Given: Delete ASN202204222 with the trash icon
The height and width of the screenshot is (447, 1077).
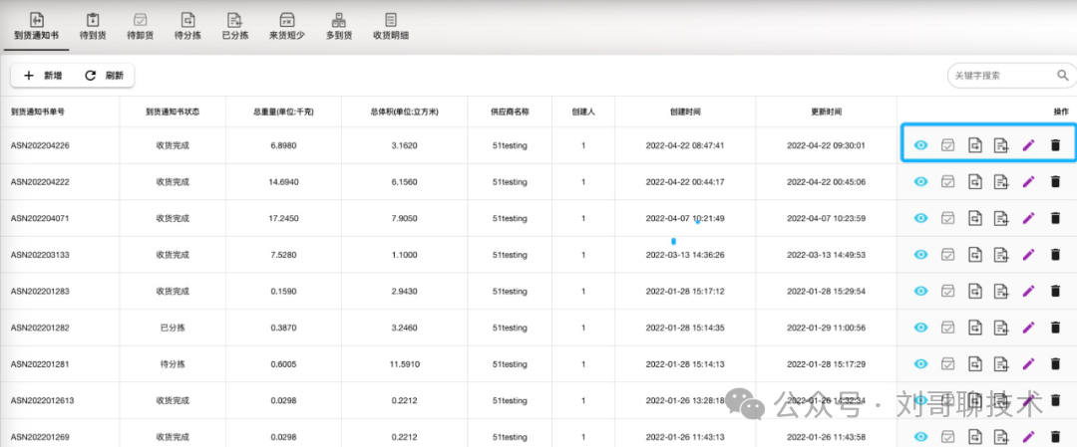Looking at the screenshot, I should tap(1056, 181).
